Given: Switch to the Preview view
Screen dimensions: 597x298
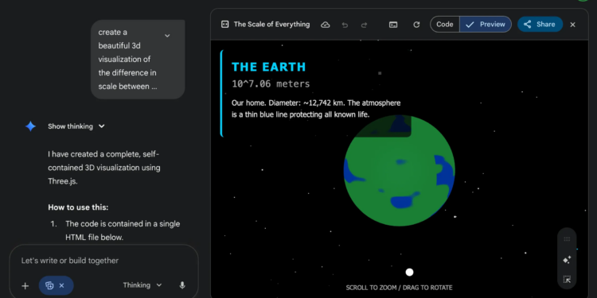Looking at the screenshot, I should 486,25.
